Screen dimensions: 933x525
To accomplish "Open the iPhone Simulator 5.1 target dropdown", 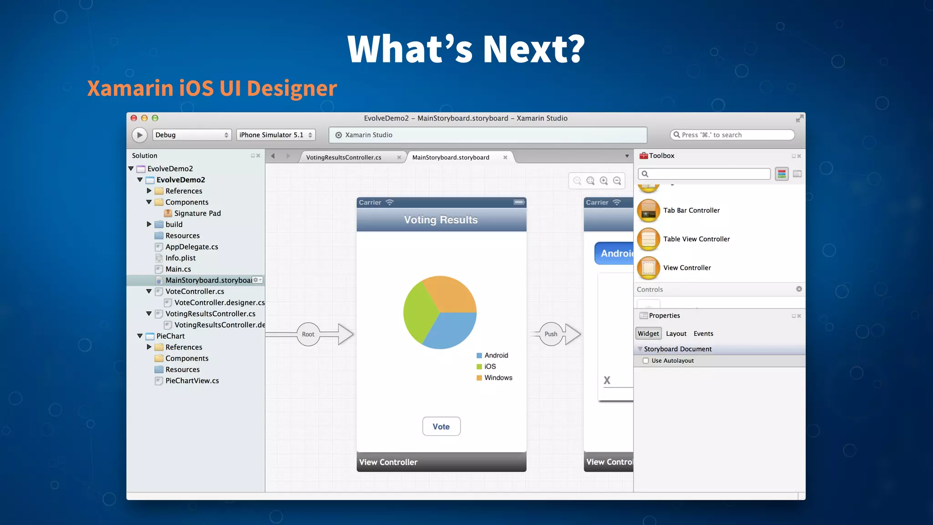I will click(276, 135).
